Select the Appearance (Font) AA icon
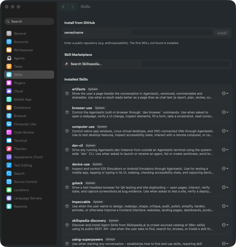This screenshot has width=236, height=247. pos(9,157)
